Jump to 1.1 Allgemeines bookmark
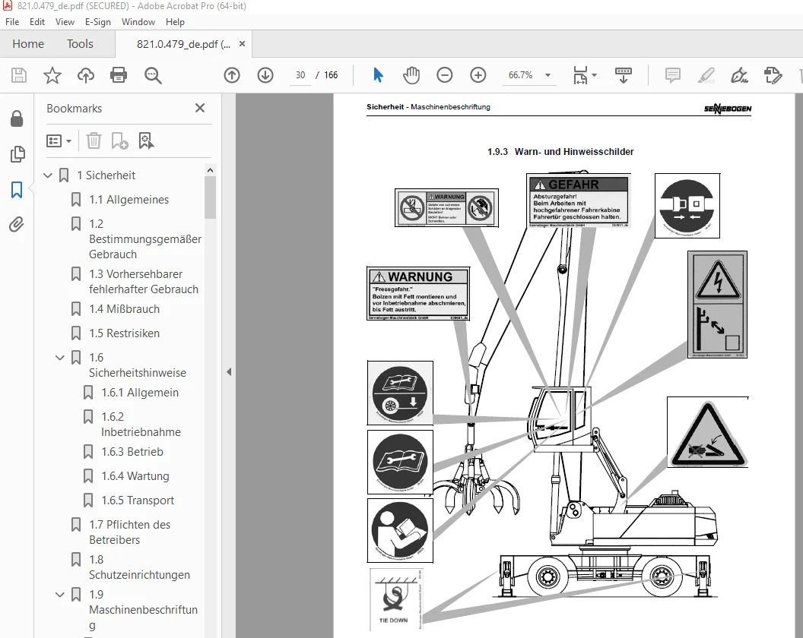This screenshot has height=638, width=803. (x=129, y=200)
